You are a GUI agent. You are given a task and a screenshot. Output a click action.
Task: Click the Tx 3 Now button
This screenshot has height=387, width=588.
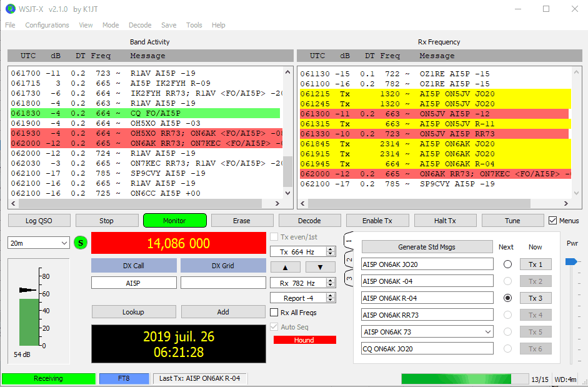point(536,298)
